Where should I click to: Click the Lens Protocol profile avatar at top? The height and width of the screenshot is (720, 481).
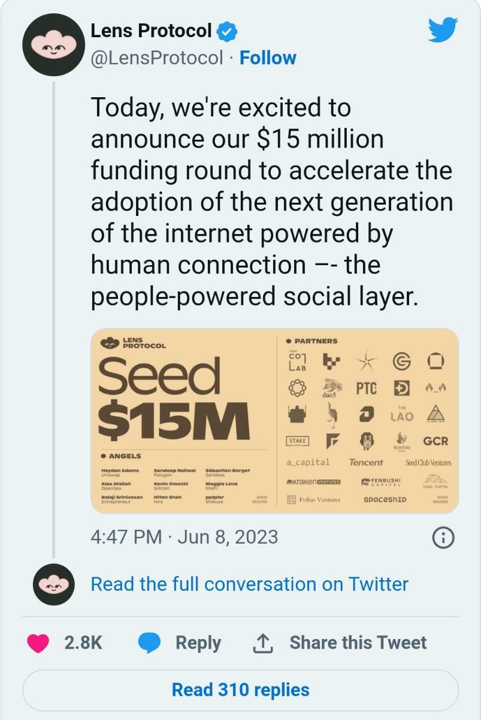(53, 44)
